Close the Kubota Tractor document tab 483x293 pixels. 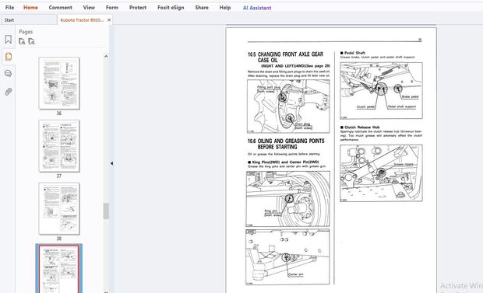109,20
